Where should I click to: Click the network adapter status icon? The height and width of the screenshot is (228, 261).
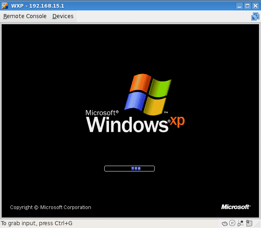[x=240, y=223]
